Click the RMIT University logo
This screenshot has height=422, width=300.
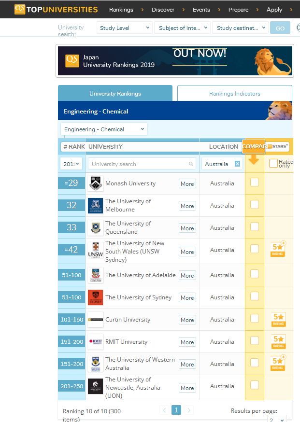[96, 341]
